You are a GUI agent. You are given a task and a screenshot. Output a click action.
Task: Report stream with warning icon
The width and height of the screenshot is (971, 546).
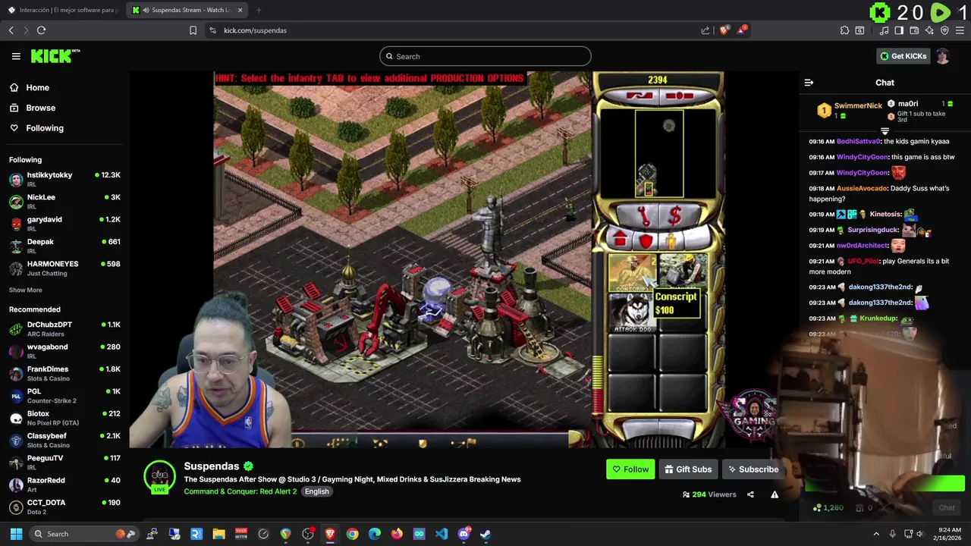coord(775,494)
